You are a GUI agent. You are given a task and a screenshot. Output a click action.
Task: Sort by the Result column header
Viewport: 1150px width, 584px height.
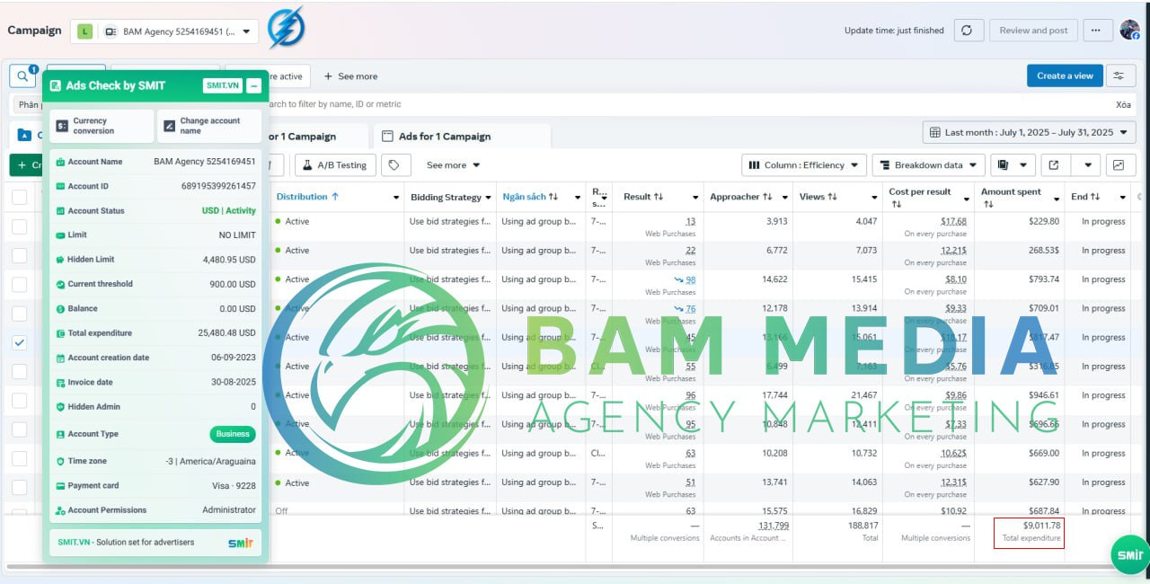pos(643,197)
